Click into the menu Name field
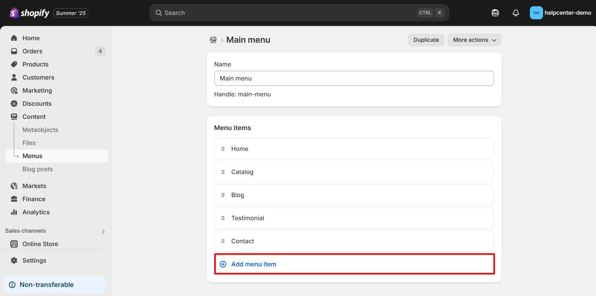596x296 pixels. point(354,78)
